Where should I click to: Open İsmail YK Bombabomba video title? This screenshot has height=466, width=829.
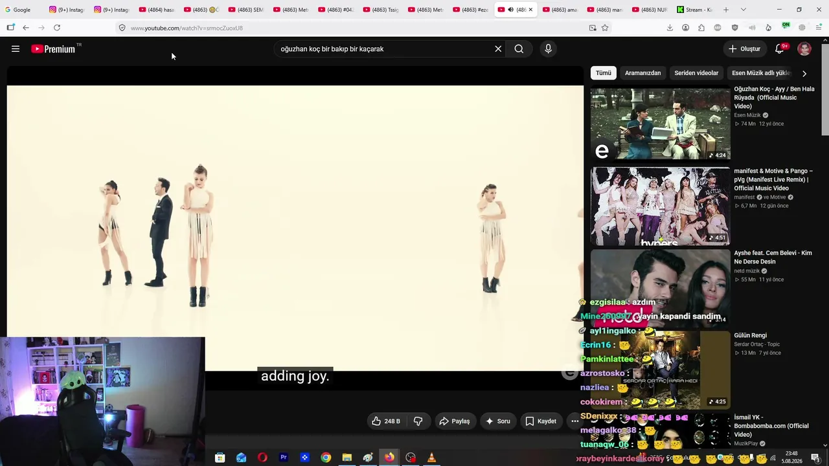tap(771, 426)
